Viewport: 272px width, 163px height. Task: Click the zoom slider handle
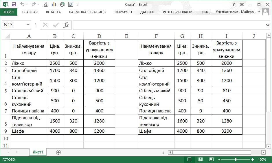point(236,159)
